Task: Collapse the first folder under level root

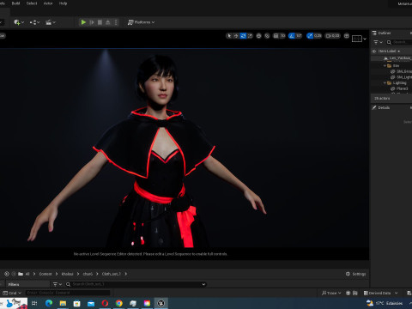Action: point(385,66)
